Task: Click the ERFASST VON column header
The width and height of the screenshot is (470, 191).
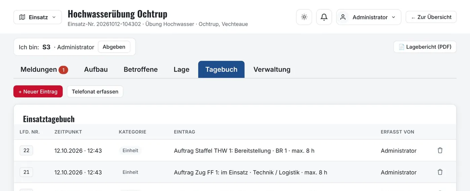Action: [x=397, y=132]
